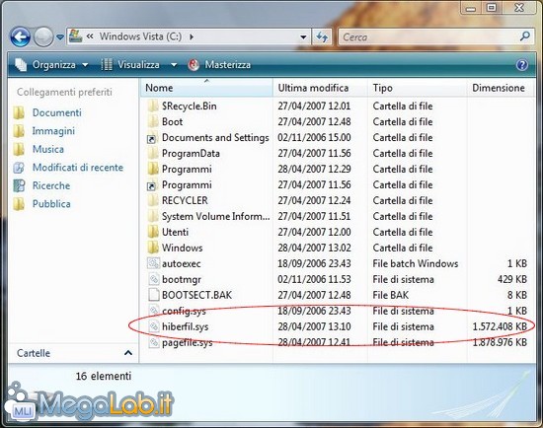Click the RECYCLER folder icon
This screenshot has height=428, width=543.
point(153,200)
